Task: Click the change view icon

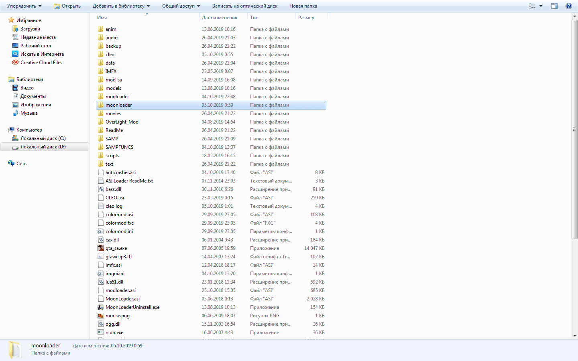Action: tap(532, 6)
